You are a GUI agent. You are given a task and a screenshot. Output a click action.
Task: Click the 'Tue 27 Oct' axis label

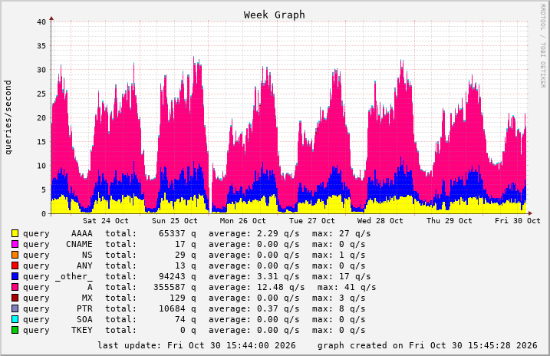pos(312,221)
